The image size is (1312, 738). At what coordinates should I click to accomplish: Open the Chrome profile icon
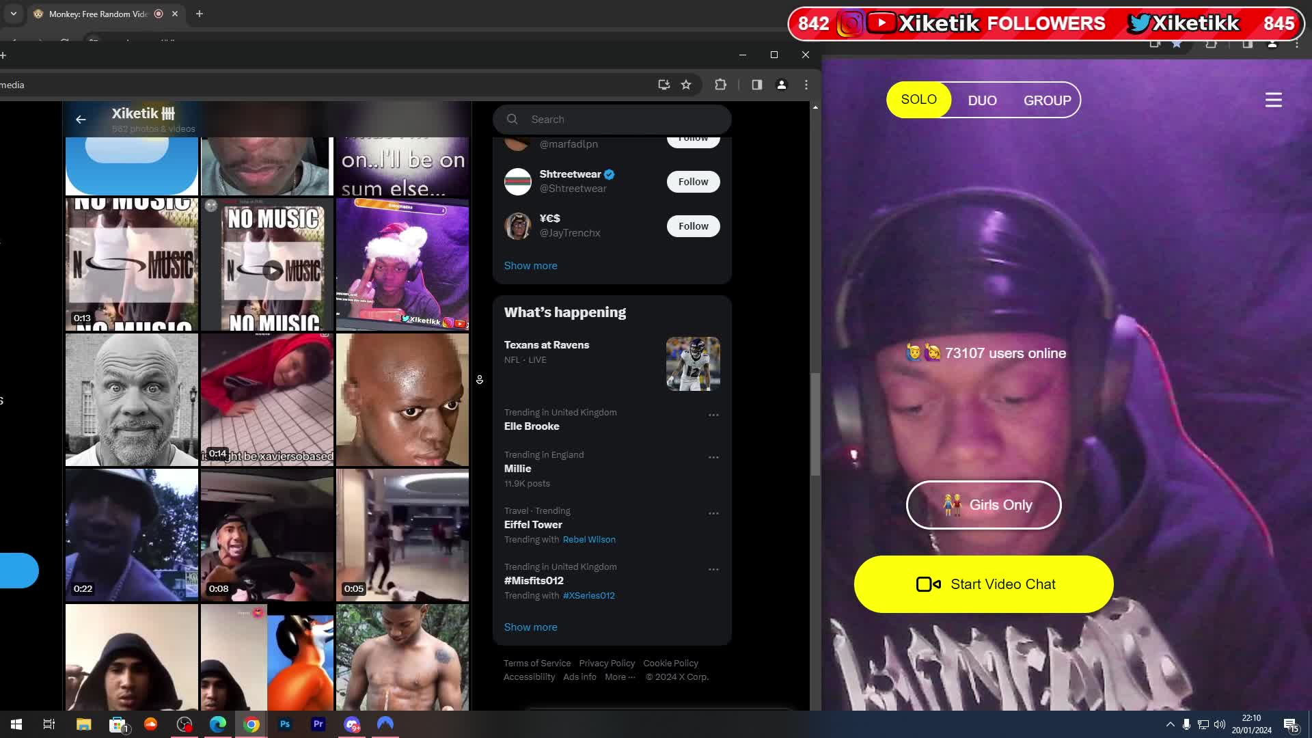click(x=781, y=85)
